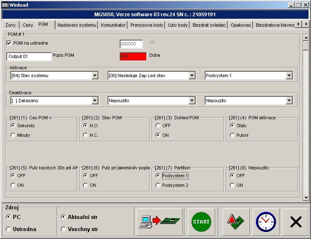Click the red triangle and green check icon
The height and width of the screenshot is (239, 311).
(236, 222)
